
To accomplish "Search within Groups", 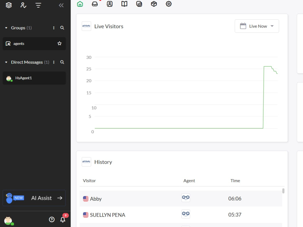I will 62,28.
